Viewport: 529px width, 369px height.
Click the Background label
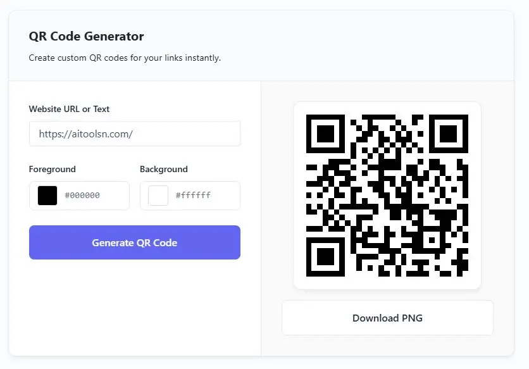(x=163, y=169)
